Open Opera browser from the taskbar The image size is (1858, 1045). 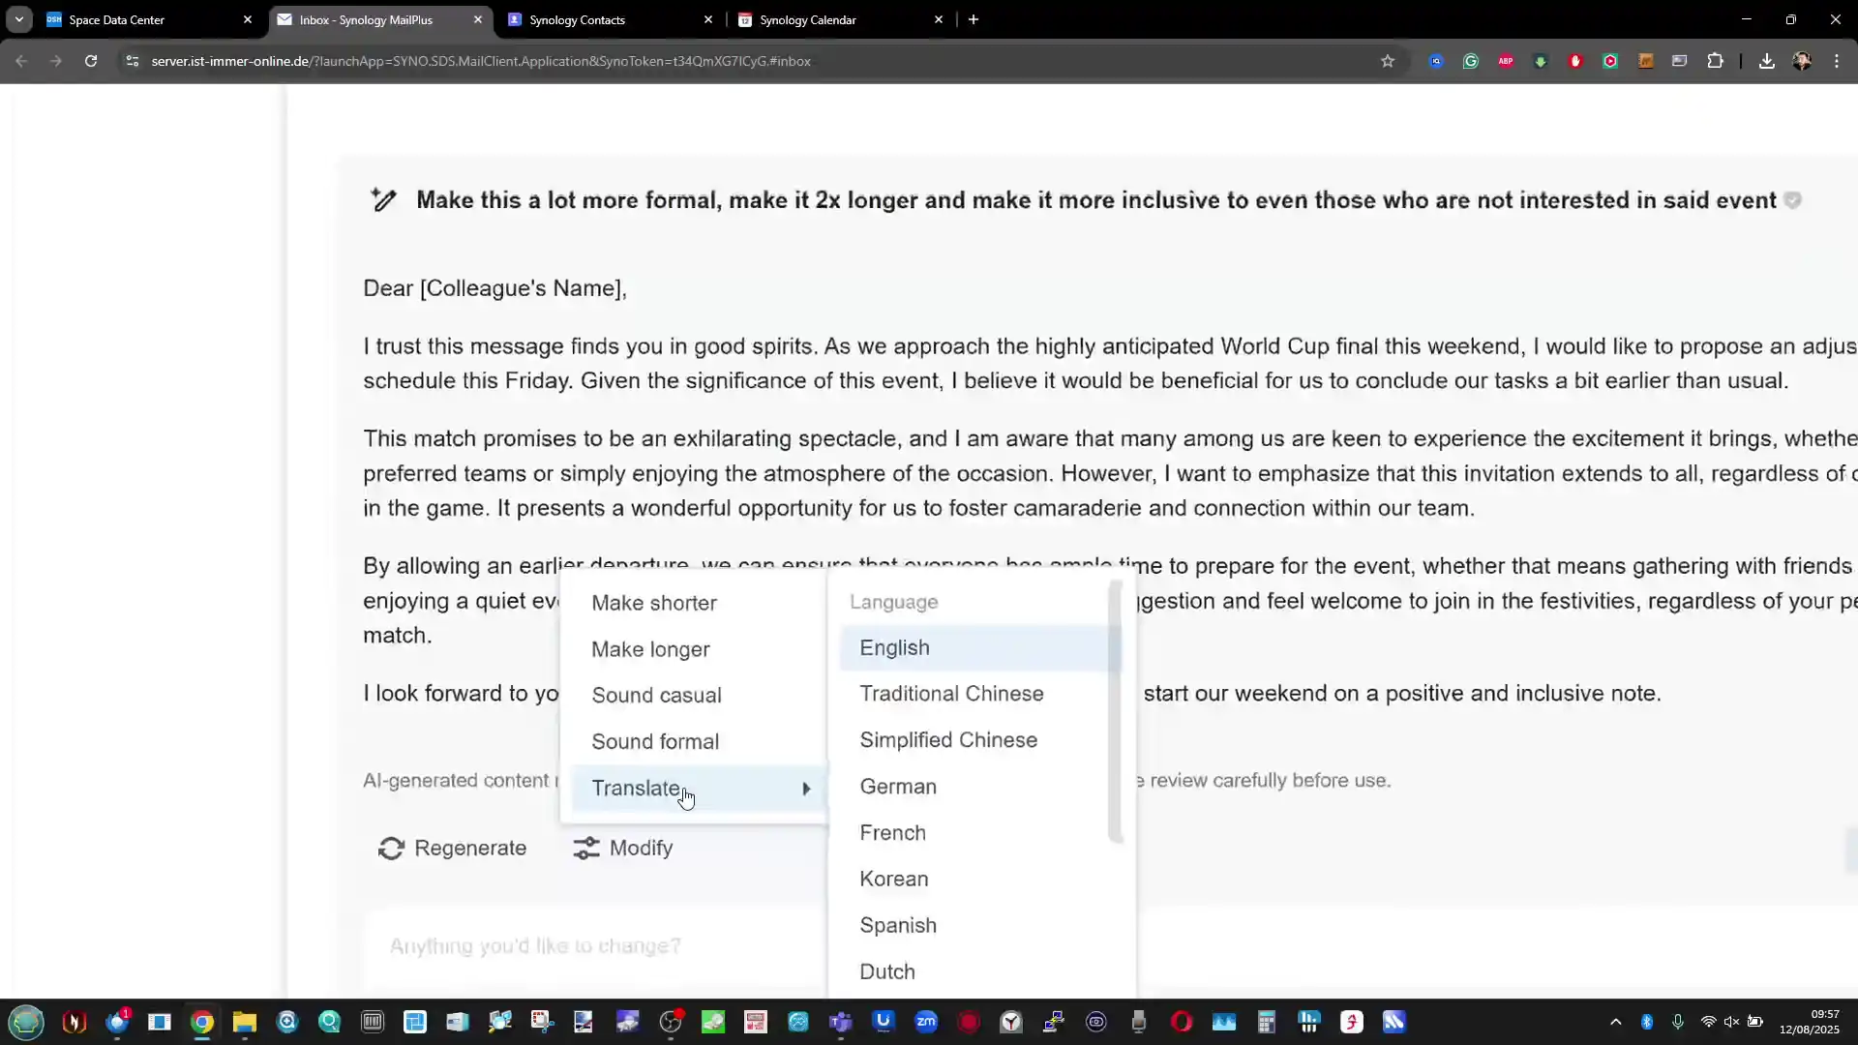coord(1182,1022)
